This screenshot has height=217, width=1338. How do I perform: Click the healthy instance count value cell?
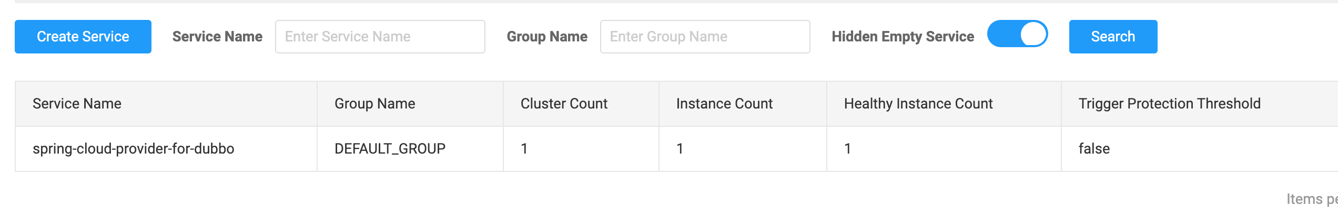pos(944,149)
